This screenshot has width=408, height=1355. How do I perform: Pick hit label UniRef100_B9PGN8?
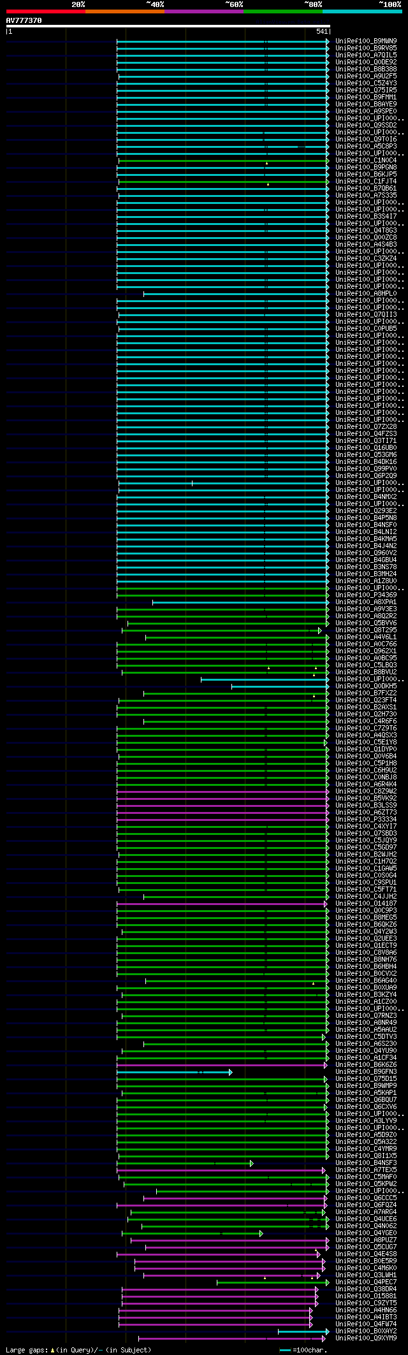tap(366, 168)
